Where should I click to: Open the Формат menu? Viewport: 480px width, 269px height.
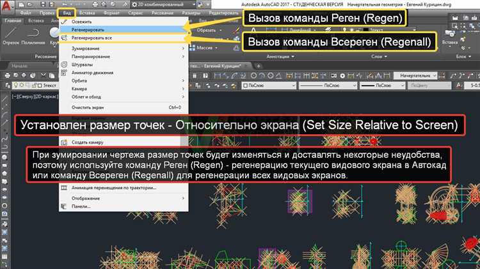[x=111, y=13]
